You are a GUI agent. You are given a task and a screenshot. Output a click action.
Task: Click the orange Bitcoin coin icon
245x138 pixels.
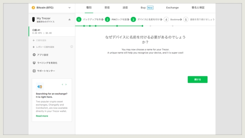pyautogui.click(x=33, y=8)
